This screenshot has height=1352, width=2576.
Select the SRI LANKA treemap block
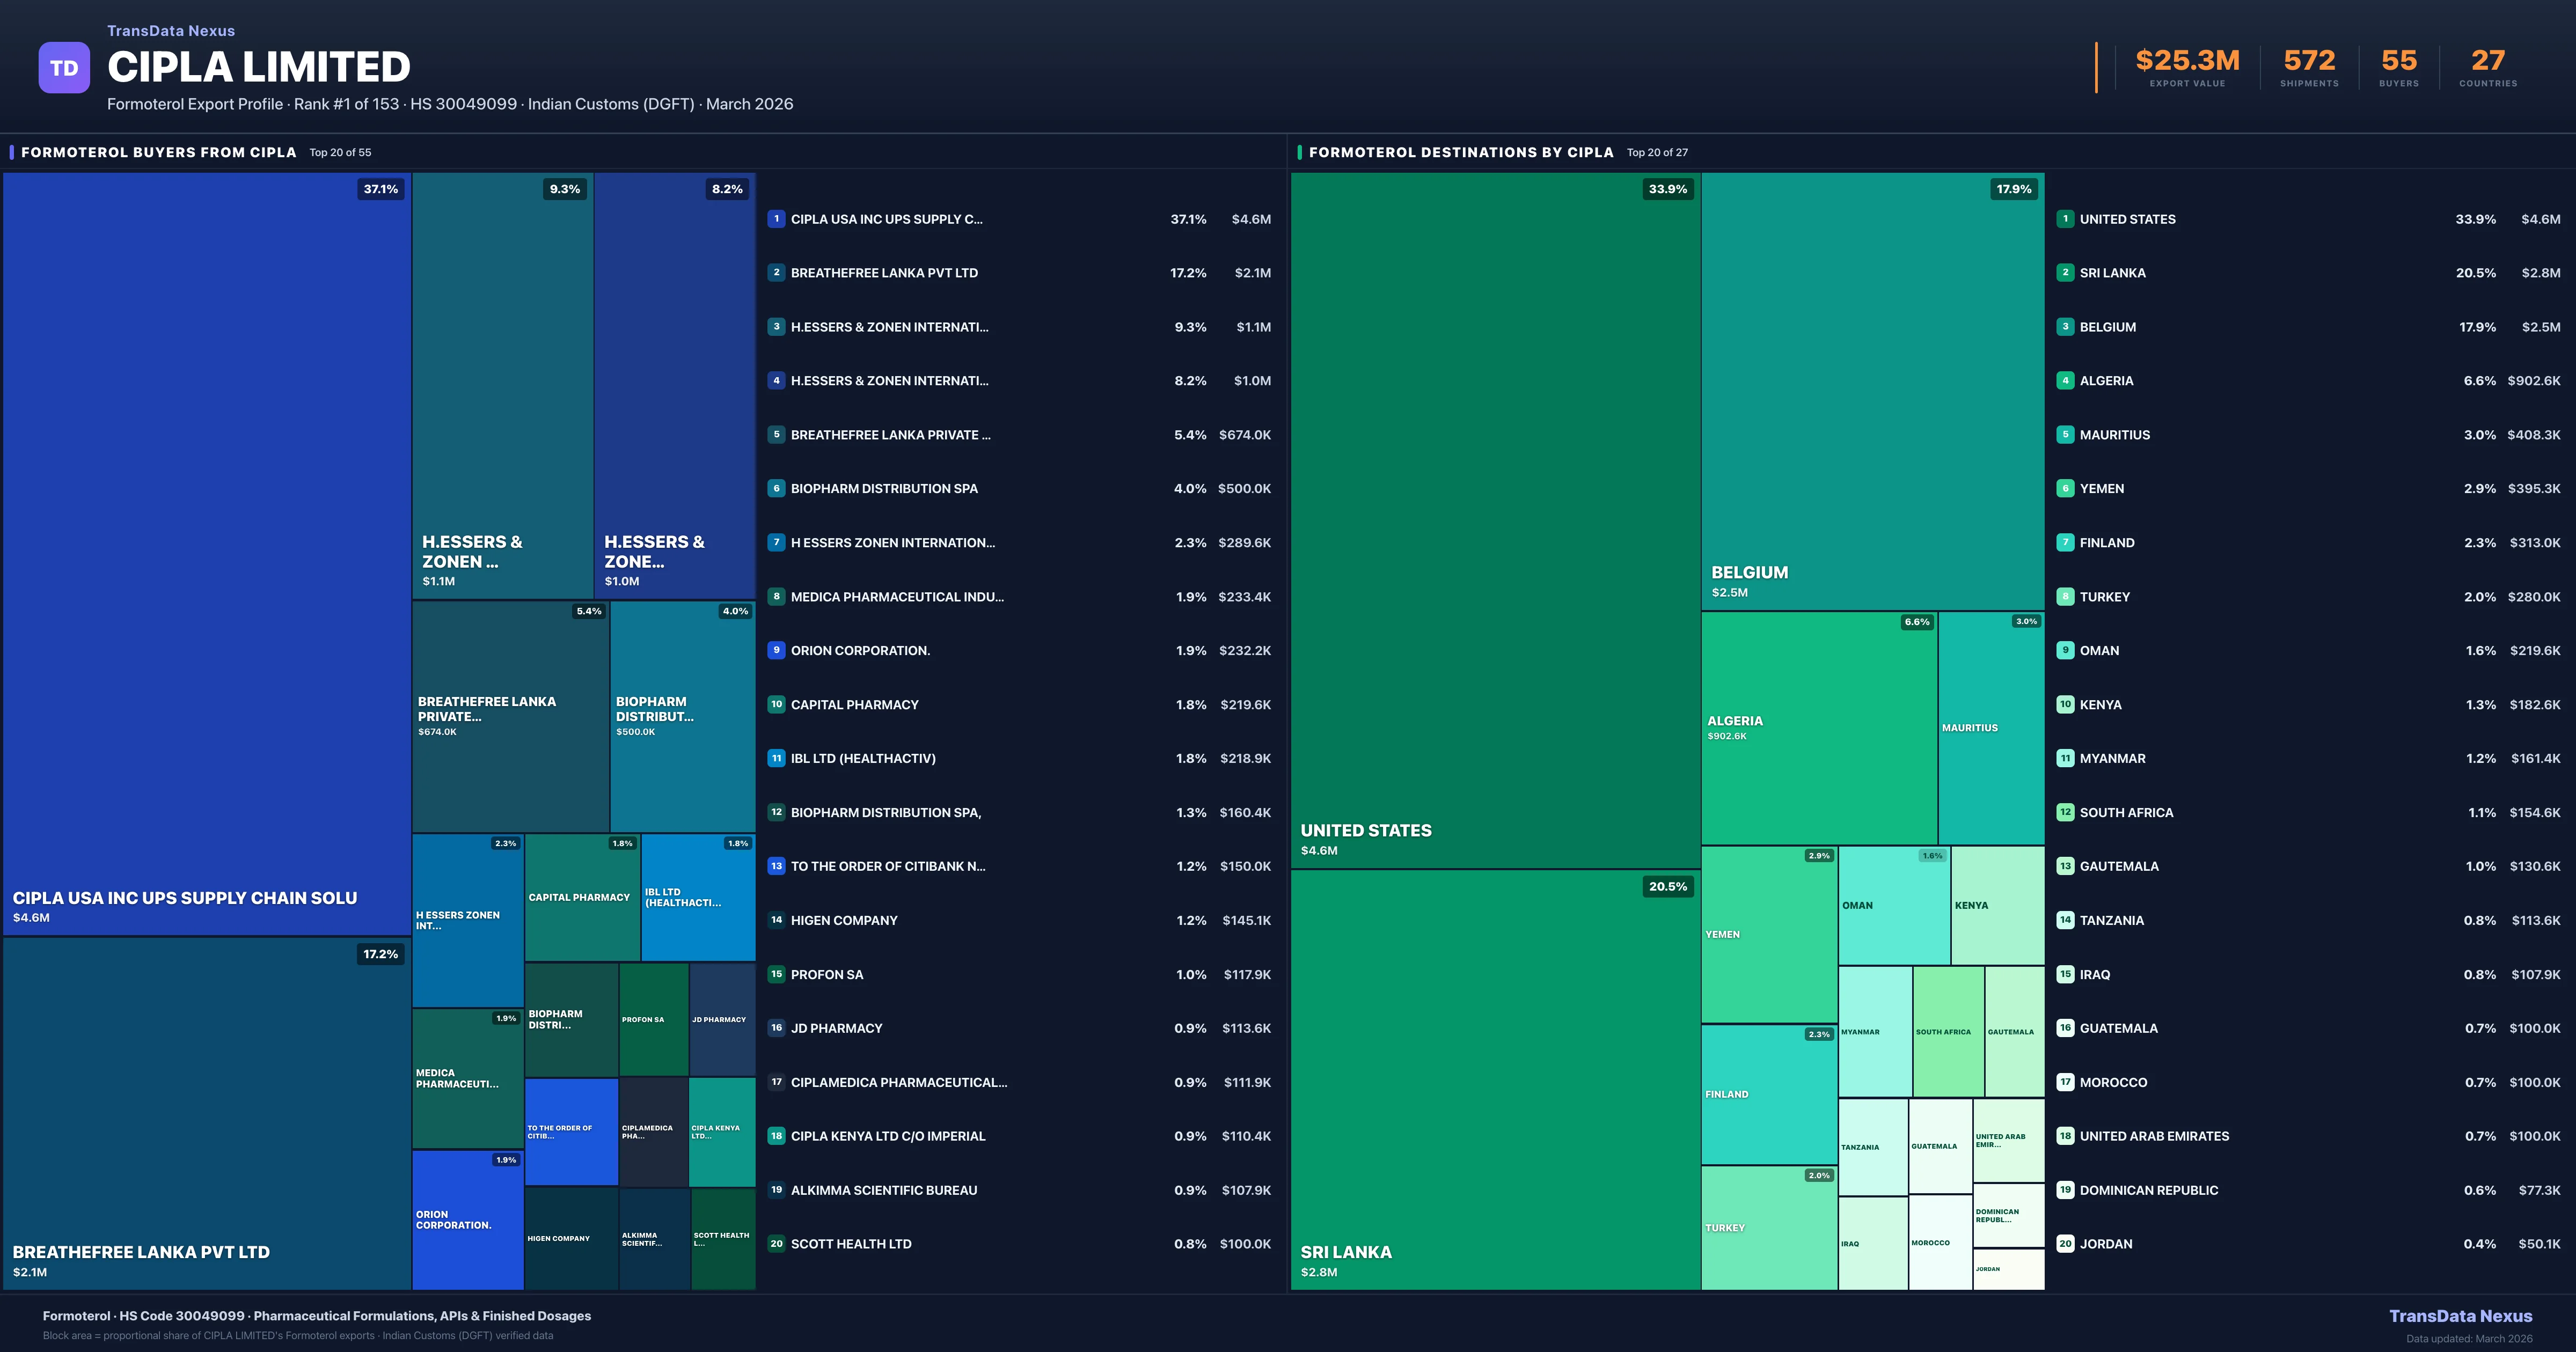[1495, 1080]
